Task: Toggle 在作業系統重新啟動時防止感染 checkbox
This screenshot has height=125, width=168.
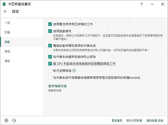Action: (x=50, y=57)
